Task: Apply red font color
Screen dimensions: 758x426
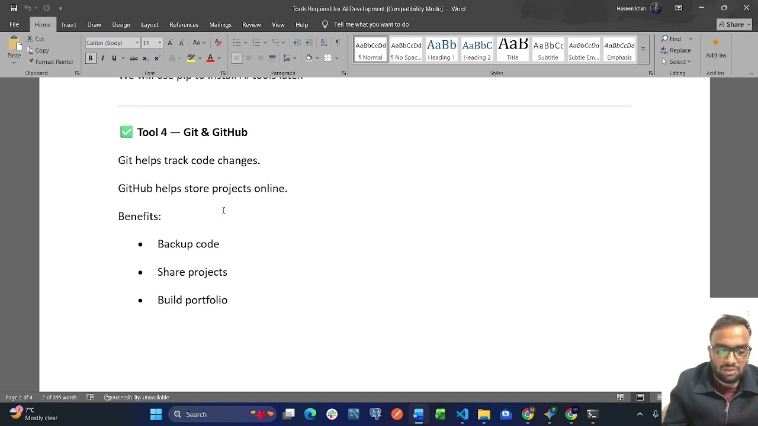Action: (210, 58)
